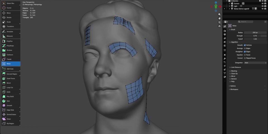Screen dimensions: 268x134
Task: Open the Integration Auto dropdown
Action: [x=255, y=63]
